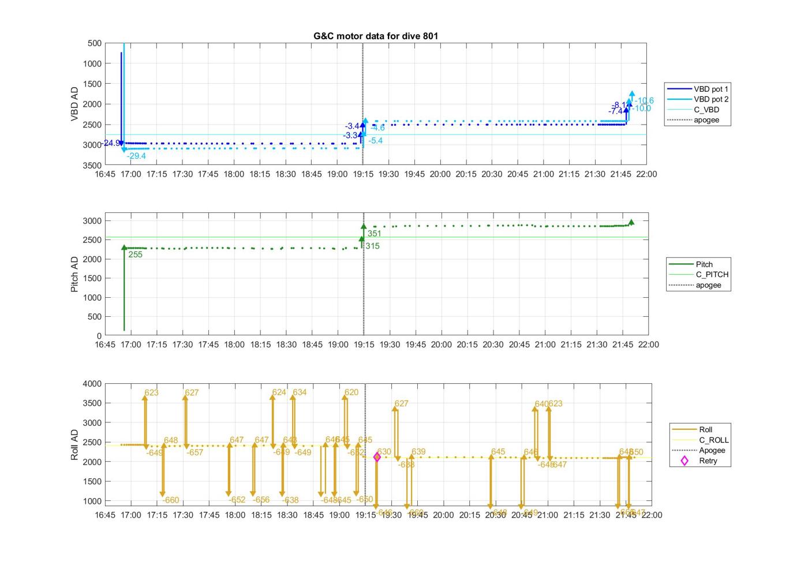Image resolution: width=808 pixels, height=569 pixels.
Task: Click the '3000' y-tick in the Pitch plot
Action: coord(93,221)
